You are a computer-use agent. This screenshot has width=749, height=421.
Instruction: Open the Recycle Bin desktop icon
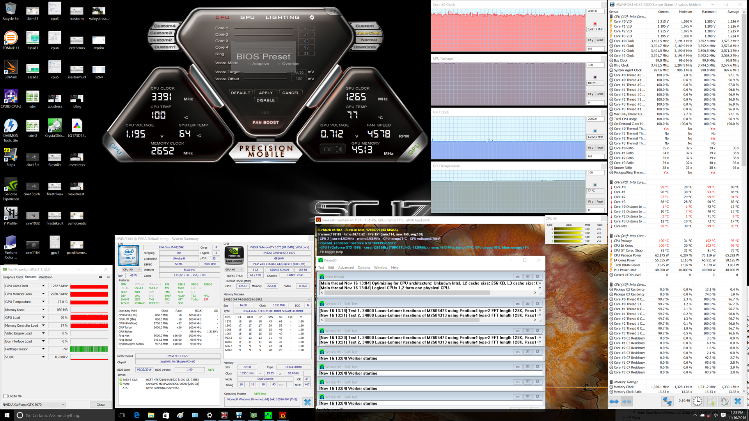coord(11,12)
